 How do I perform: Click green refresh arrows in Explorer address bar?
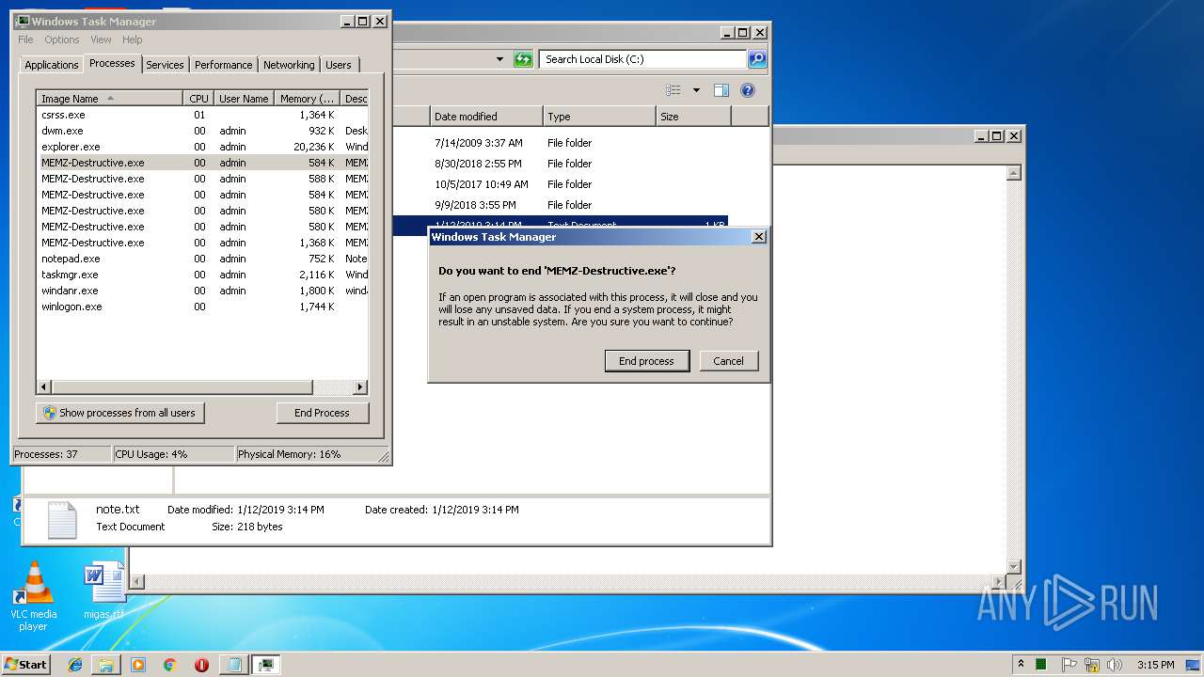523,59
